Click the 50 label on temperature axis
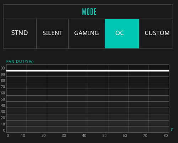178x143 pixels. coord(104,136)
